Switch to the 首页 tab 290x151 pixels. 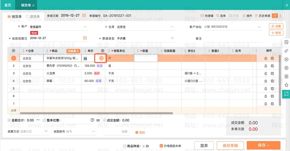7,5
